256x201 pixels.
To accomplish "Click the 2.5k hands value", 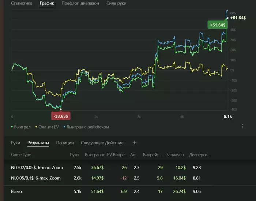I will click(78, 168).
